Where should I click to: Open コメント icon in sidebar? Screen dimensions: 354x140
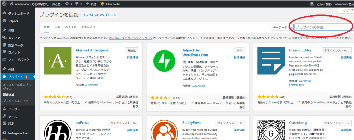[4, 52]
